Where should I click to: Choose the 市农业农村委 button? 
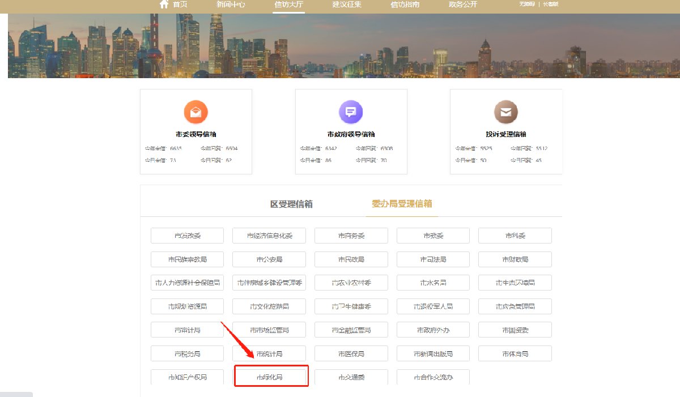point(351,283)
